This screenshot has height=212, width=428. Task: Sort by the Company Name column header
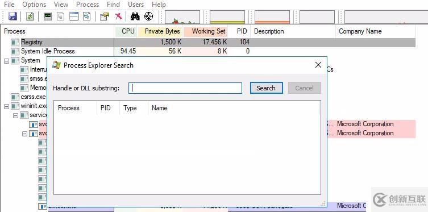375,31
